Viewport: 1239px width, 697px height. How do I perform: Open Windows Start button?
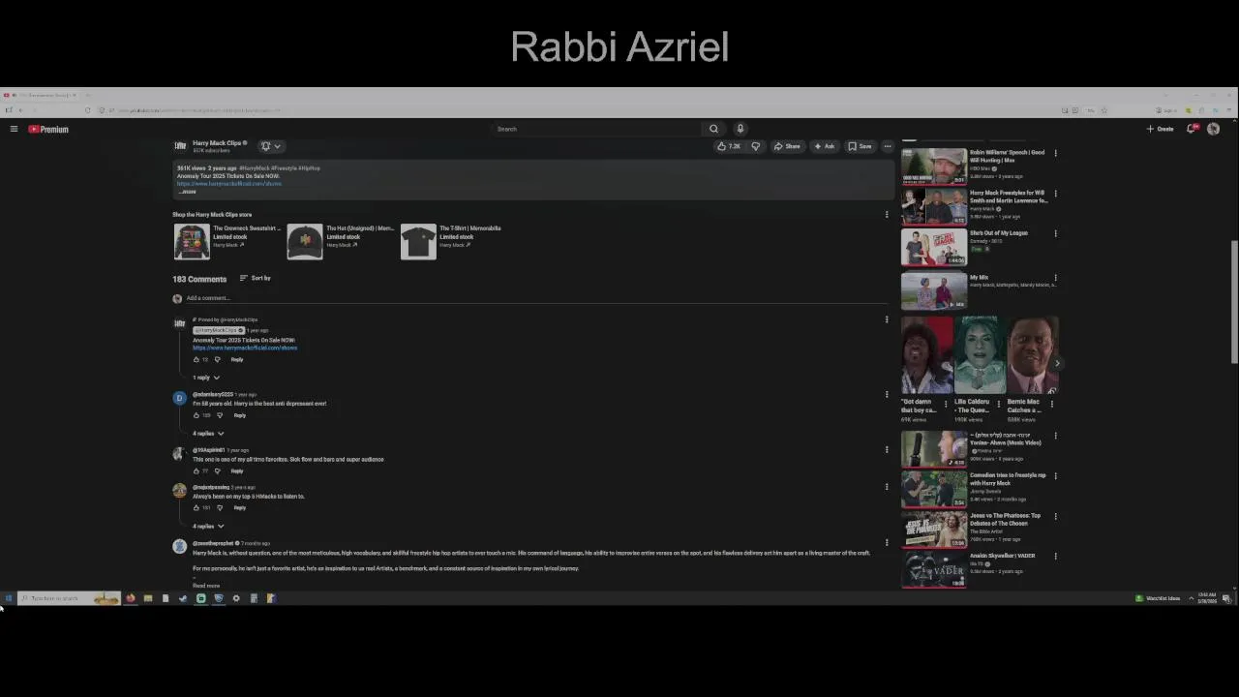click(8, 598)
